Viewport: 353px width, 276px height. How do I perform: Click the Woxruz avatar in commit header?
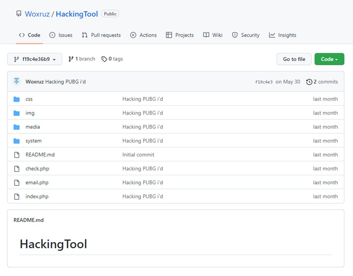tap(17, 81)
